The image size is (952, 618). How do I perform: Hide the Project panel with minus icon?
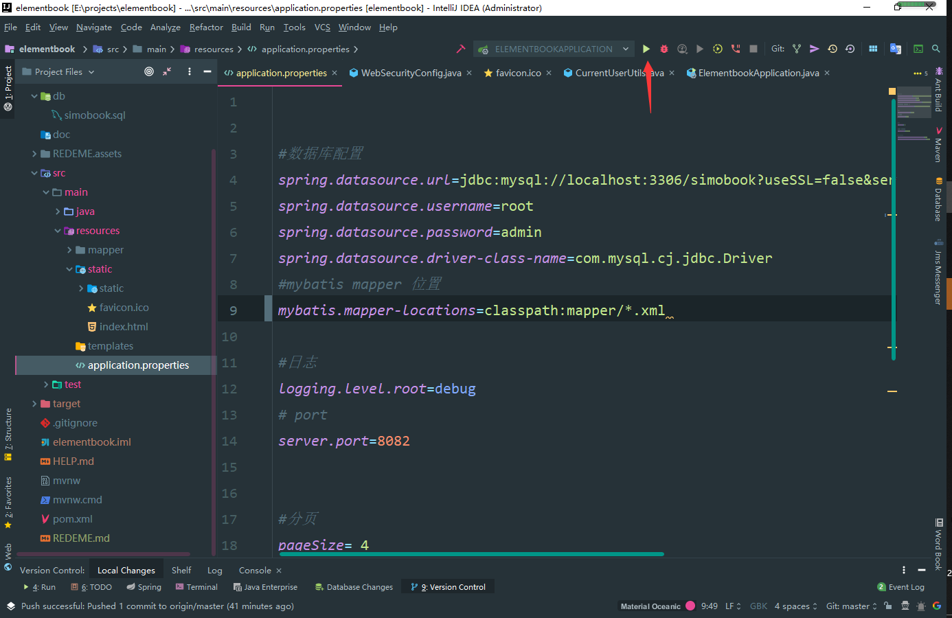pos(207,71)
